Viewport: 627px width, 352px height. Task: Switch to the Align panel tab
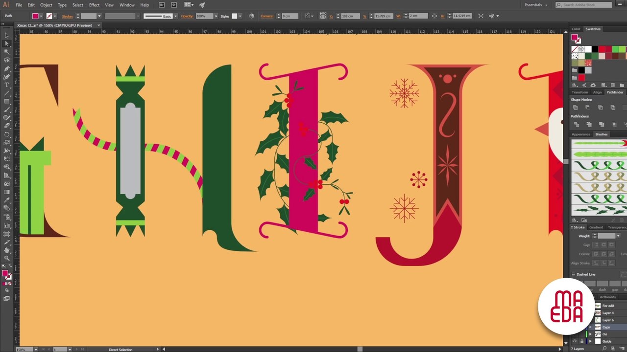(x=598, y=92)
